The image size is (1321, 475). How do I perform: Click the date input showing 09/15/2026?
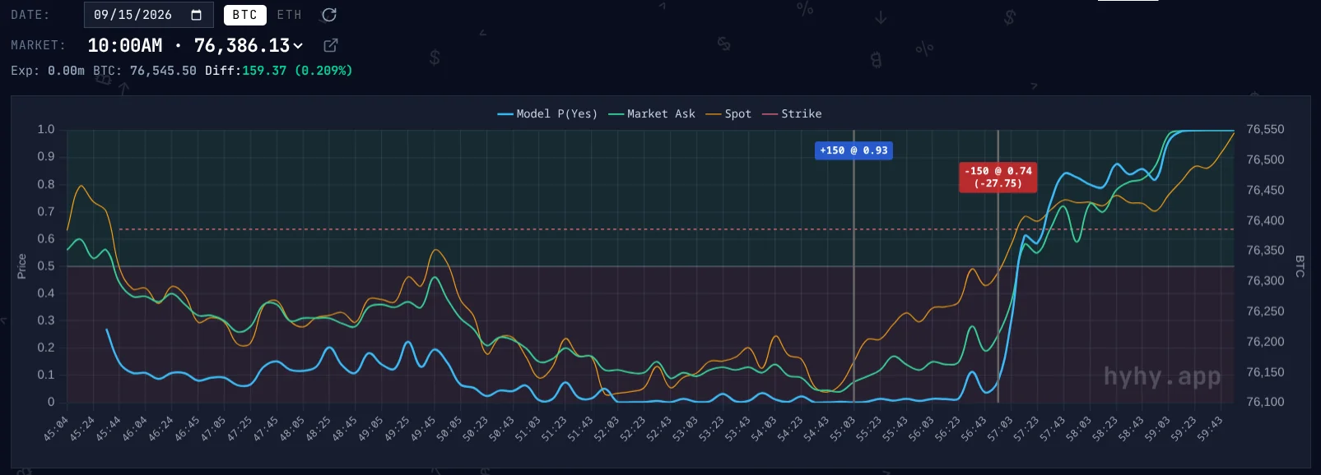click(x=148, y=15)
